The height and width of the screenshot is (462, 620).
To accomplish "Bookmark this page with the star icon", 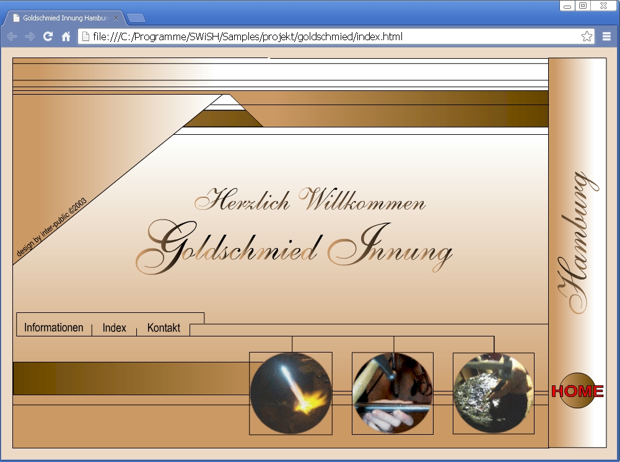I will click(586, 36).
